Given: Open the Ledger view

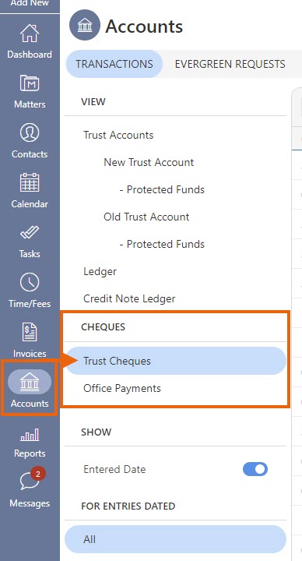Looking at the screenshot, I should click(x=100, y=272).
